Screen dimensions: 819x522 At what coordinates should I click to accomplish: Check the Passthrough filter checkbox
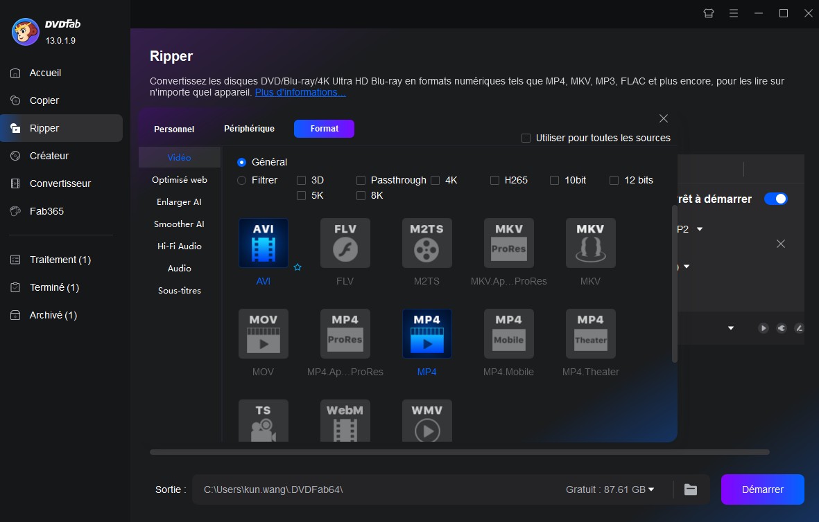click(x=361, y=181)
